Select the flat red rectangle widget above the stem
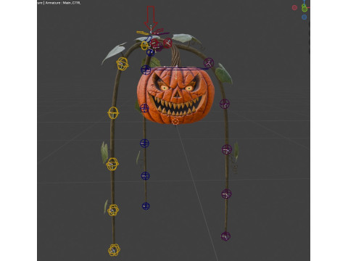Viewport: 348px width, 261px height. (159, 31)
